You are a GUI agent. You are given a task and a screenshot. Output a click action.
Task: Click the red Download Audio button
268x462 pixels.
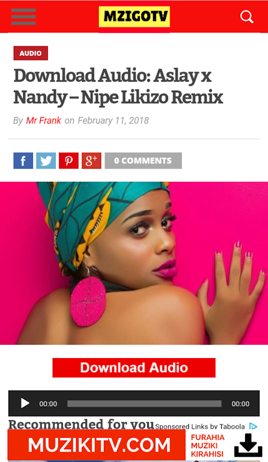(x=134, y=368)
